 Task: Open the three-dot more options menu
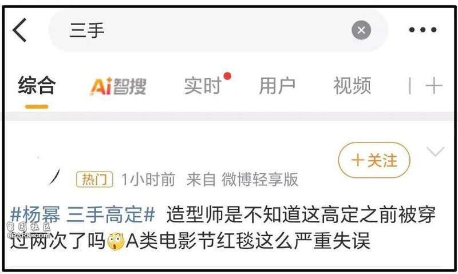tap(423, 30)
